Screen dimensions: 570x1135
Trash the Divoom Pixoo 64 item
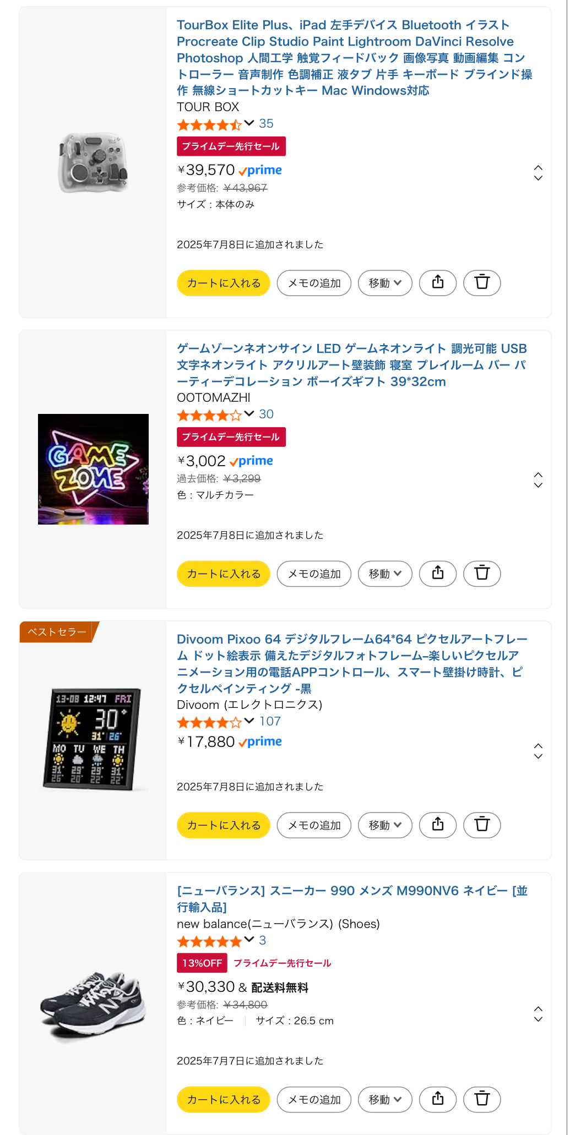tap(482, 825)
